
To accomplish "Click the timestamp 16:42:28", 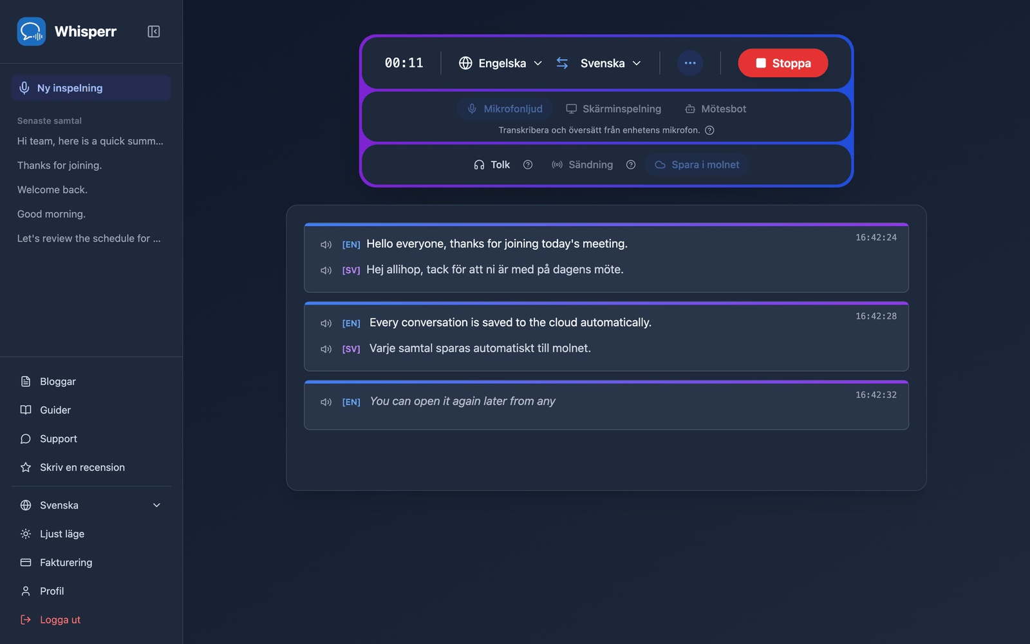I will pyautogui.click(x=876, y=316).
